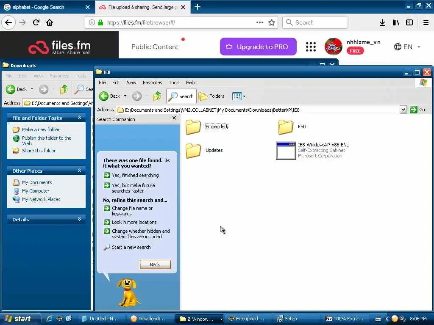The image size is (434, 325).
Task: Open the files.fm apps grid icon
Action: pyautogui.click(x=311, y=47)
